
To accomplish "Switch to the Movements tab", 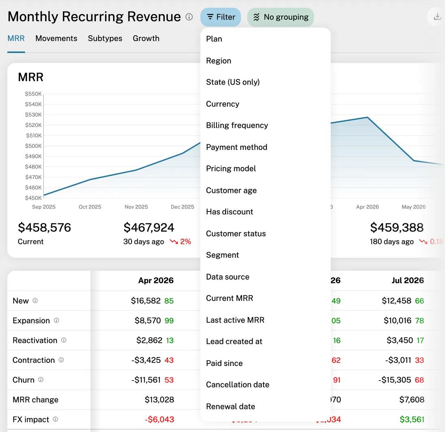I will pos(56,38).
